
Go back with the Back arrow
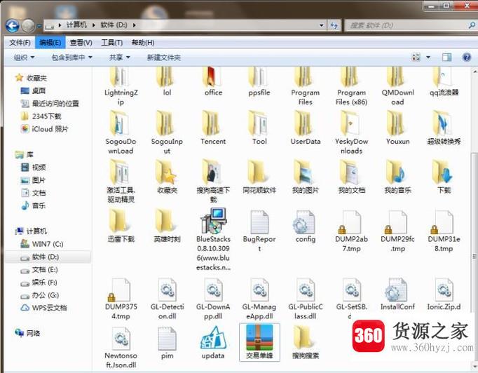[12, 26]
